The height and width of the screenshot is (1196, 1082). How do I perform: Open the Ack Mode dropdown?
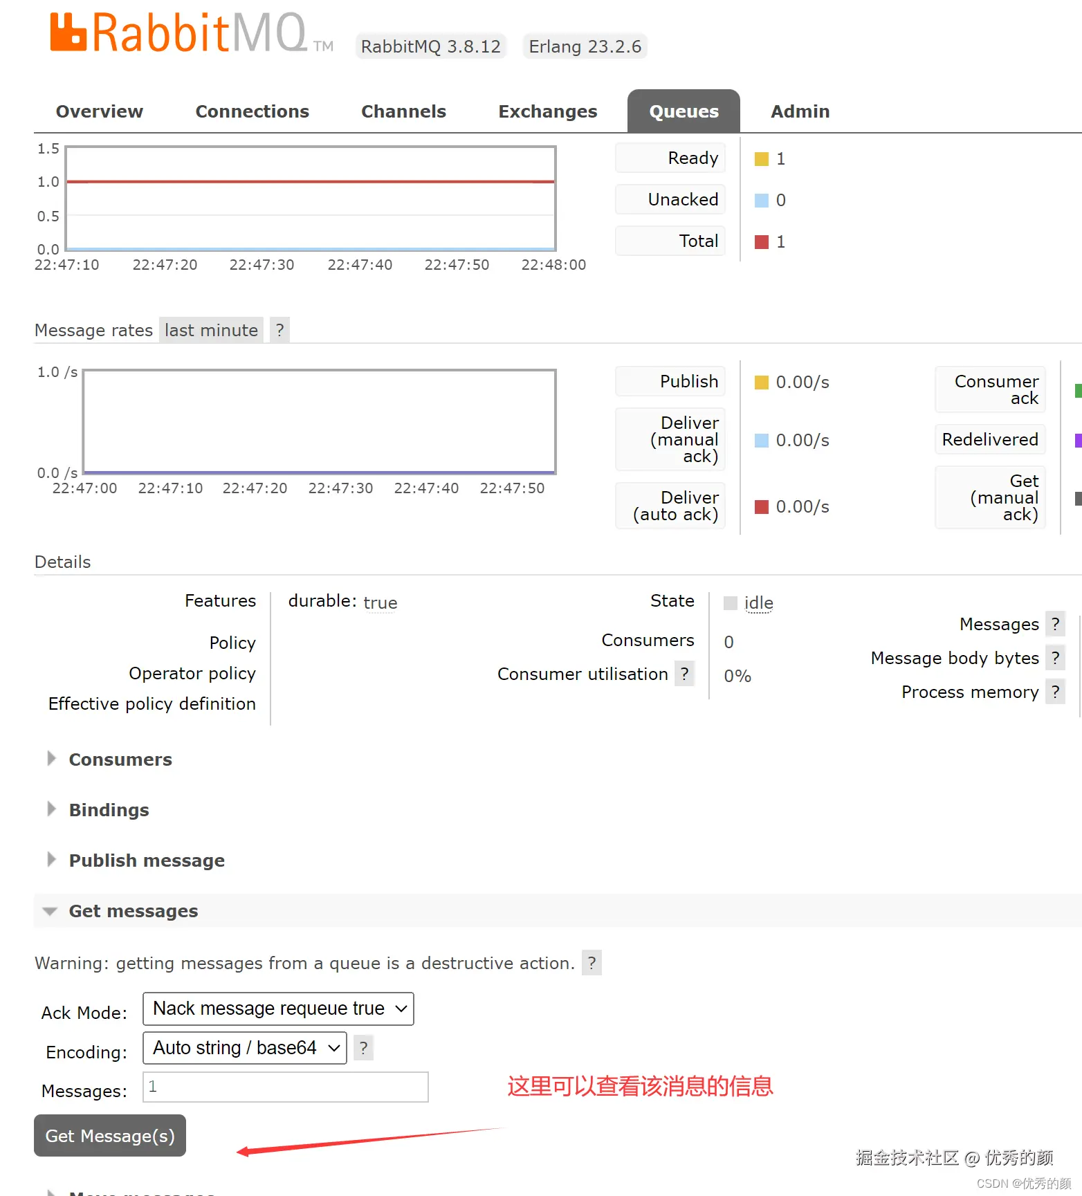pyautogui.click(x=278, y=1009)
